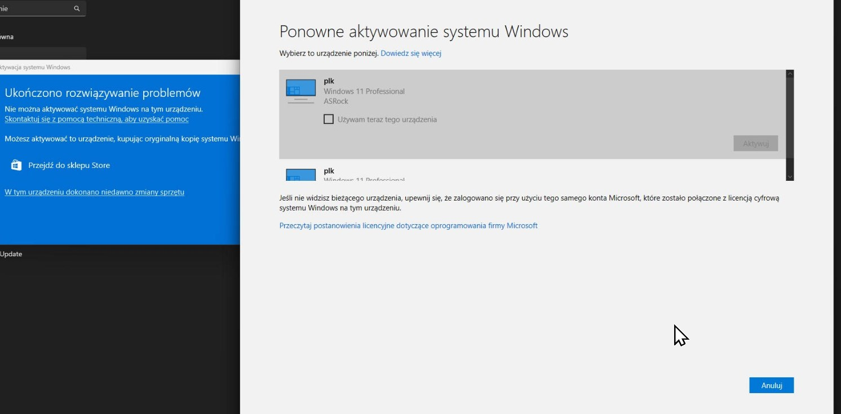Click the device list scrollbar up arrow
This screenshot has height=414, width=841.
pyautogui.click(x=790, y=74)
